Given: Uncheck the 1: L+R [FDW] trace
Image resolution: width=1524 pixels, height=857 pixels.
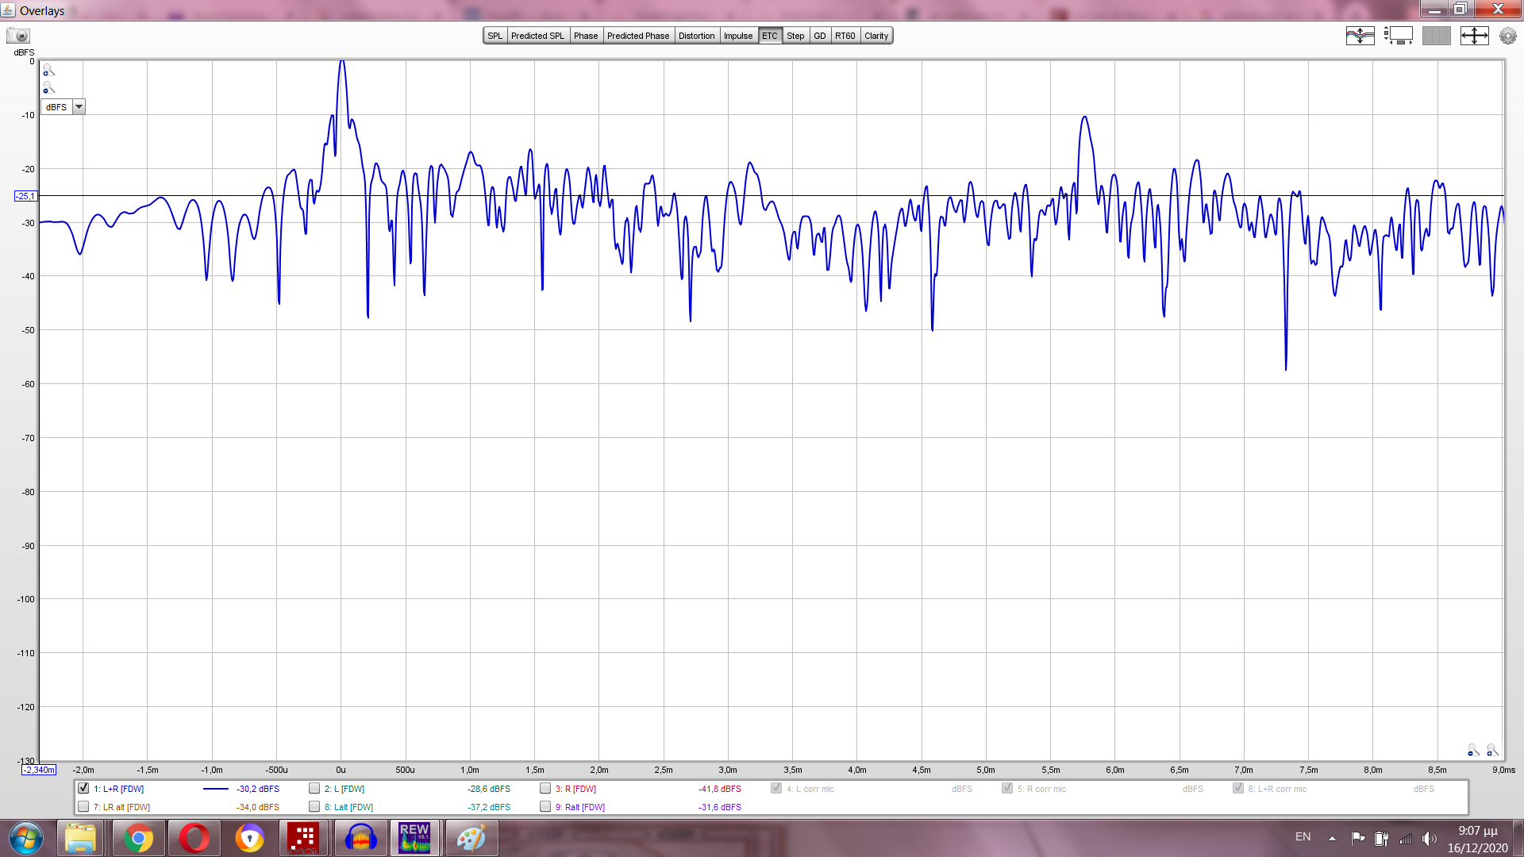Looking at the screenshot, I should click(83, 789).
